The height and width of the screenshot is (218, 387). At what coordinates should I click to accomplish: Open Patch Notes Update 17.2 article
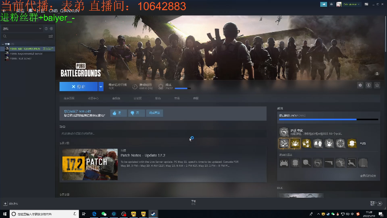(143, 155)
